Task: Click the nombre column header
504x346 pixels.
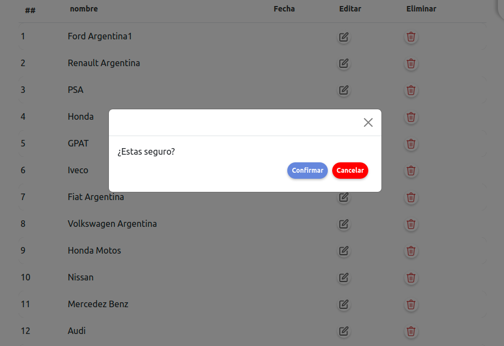Action: coord(84,9)
